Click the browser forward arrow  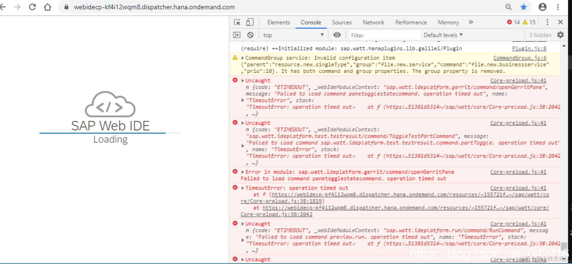pos(17,7)
